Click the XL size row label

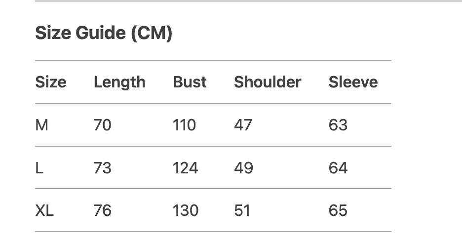tap(44, 211)
